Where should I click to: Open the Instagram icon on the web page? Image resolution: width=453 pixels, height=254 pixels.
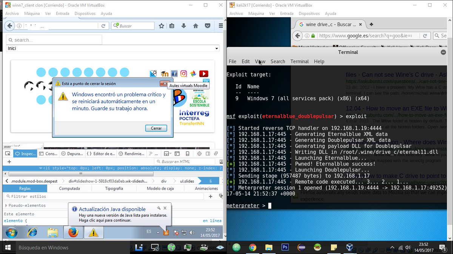coord(184,74)
